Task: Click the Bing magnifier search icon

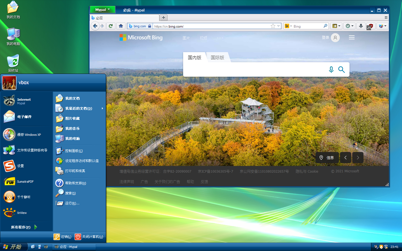Action: tap(341, 69)
